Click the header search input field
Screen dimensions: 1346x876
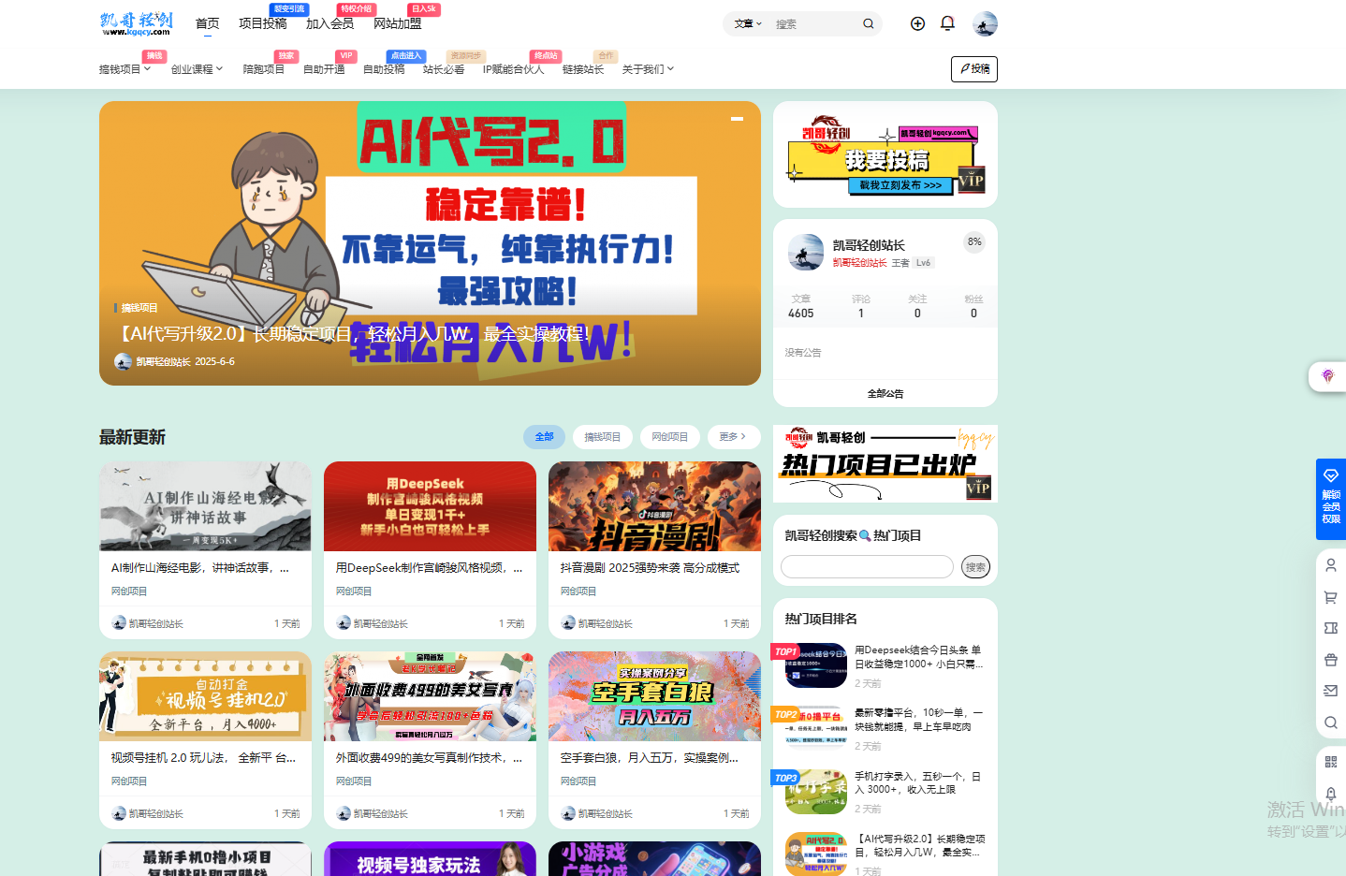tap(814, 23)
